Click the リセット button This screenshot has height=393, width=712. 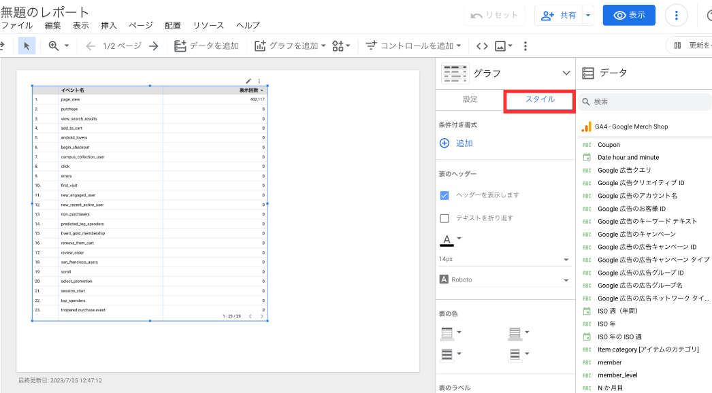(494, 15)
